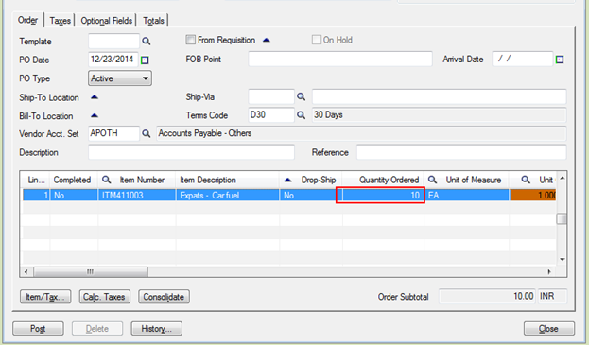Click the Item/Tax... button
The image size is (589, 345).
click(45, 297)
